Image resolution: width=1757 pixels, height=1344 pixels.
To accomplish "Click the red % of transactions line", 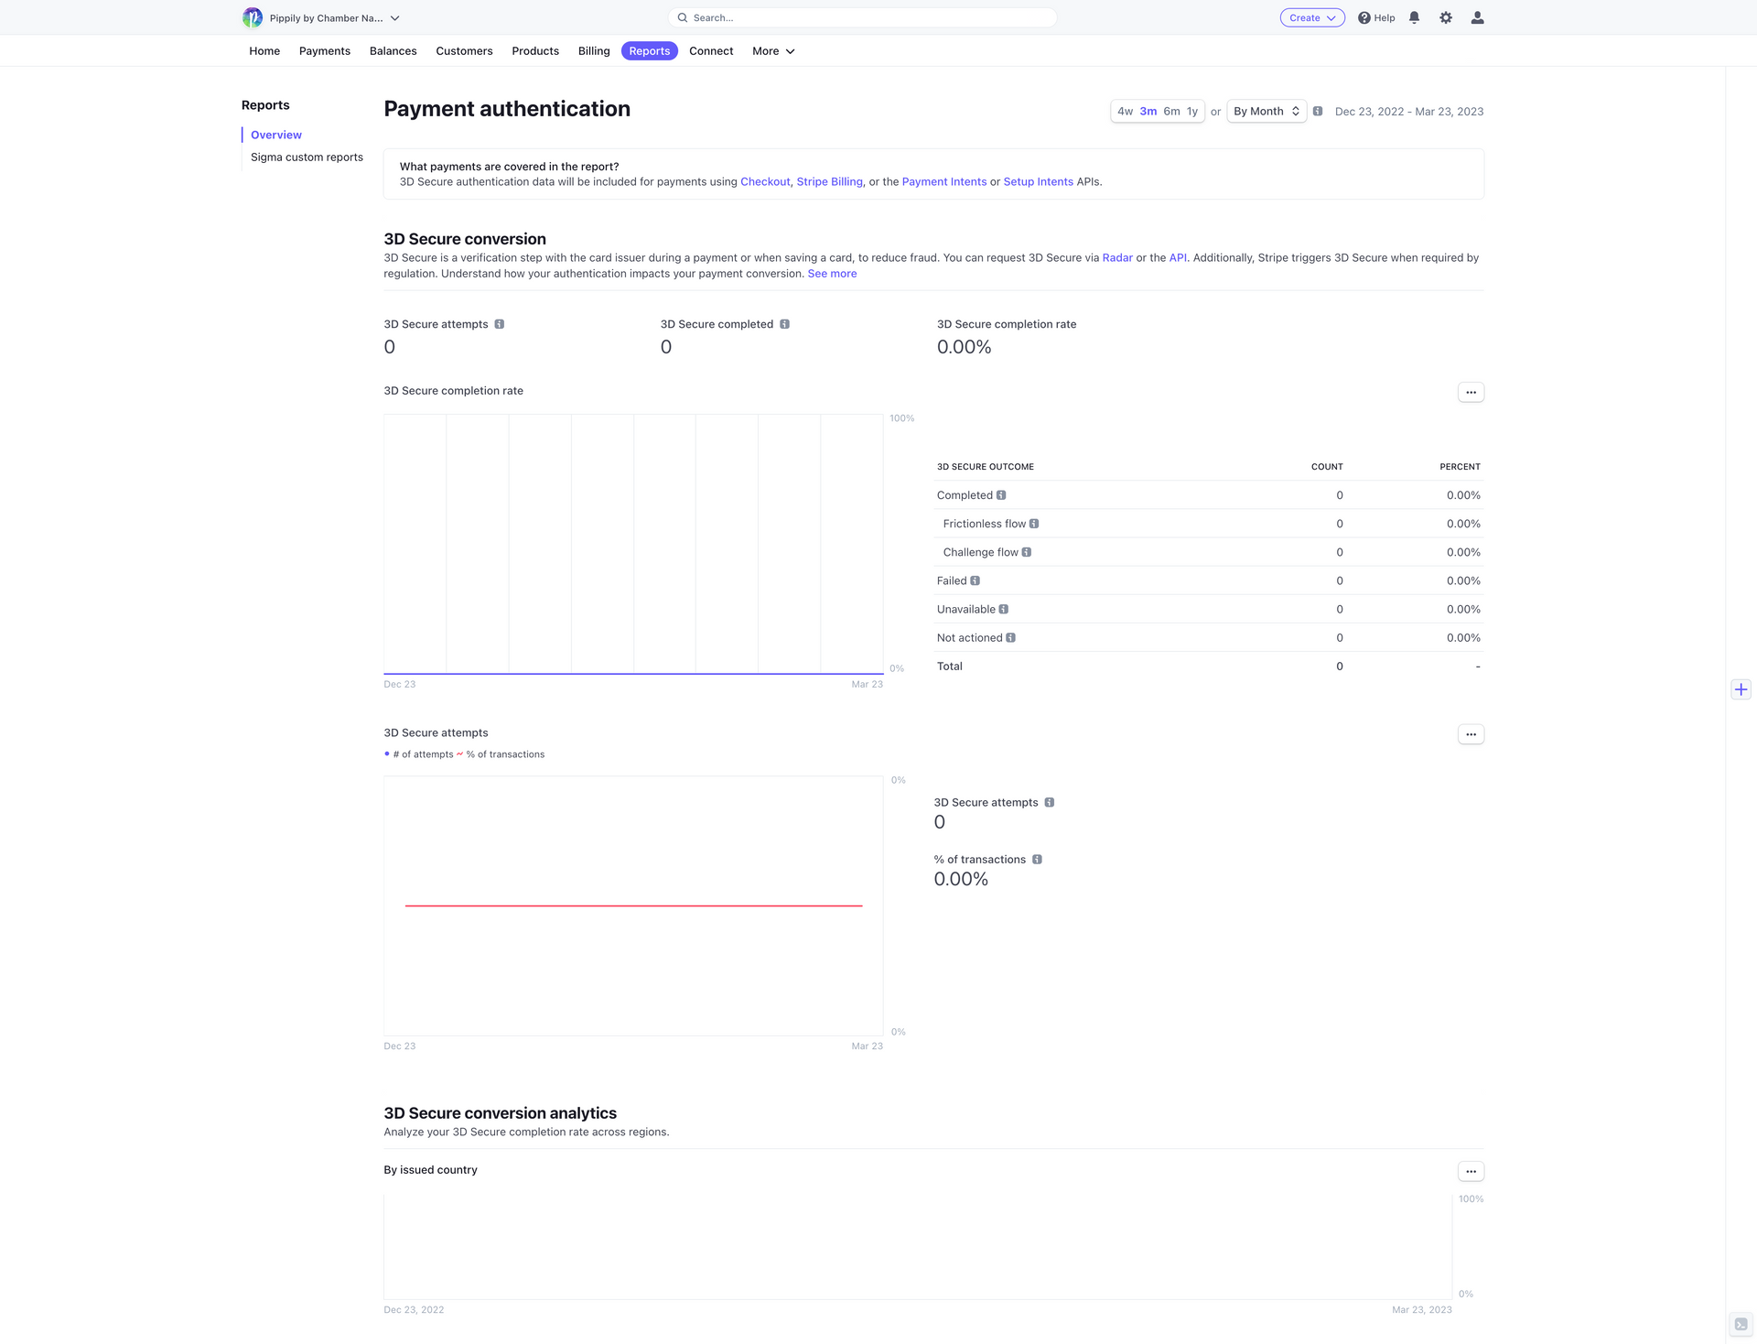I will (633, 905).
